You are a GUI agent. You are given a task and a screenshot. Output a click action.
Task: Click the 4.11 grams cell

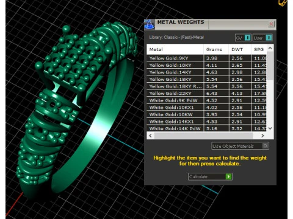click(x=216, y=65)
